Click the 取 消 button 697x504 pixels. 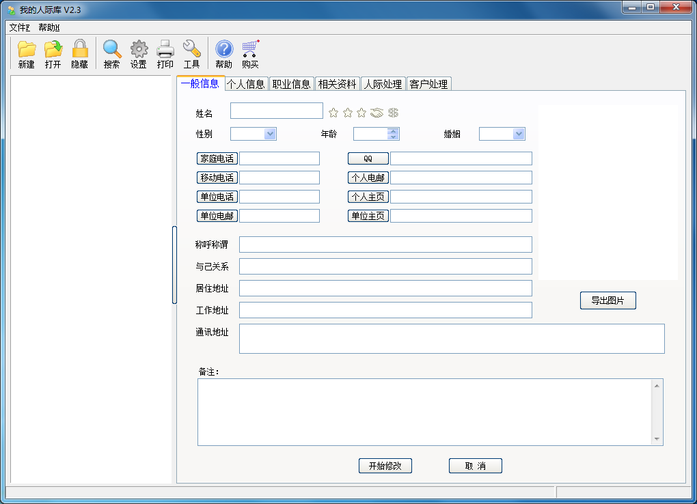(475, 466)
